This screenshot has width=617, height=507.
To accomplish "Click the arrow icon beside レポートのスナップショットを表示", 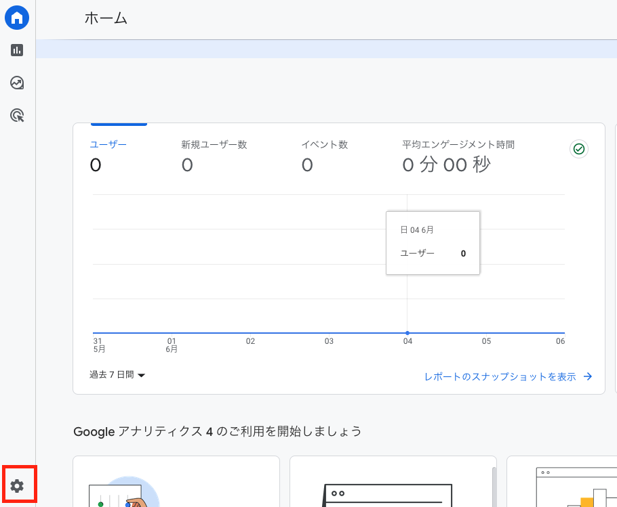I will click(588, 377).
